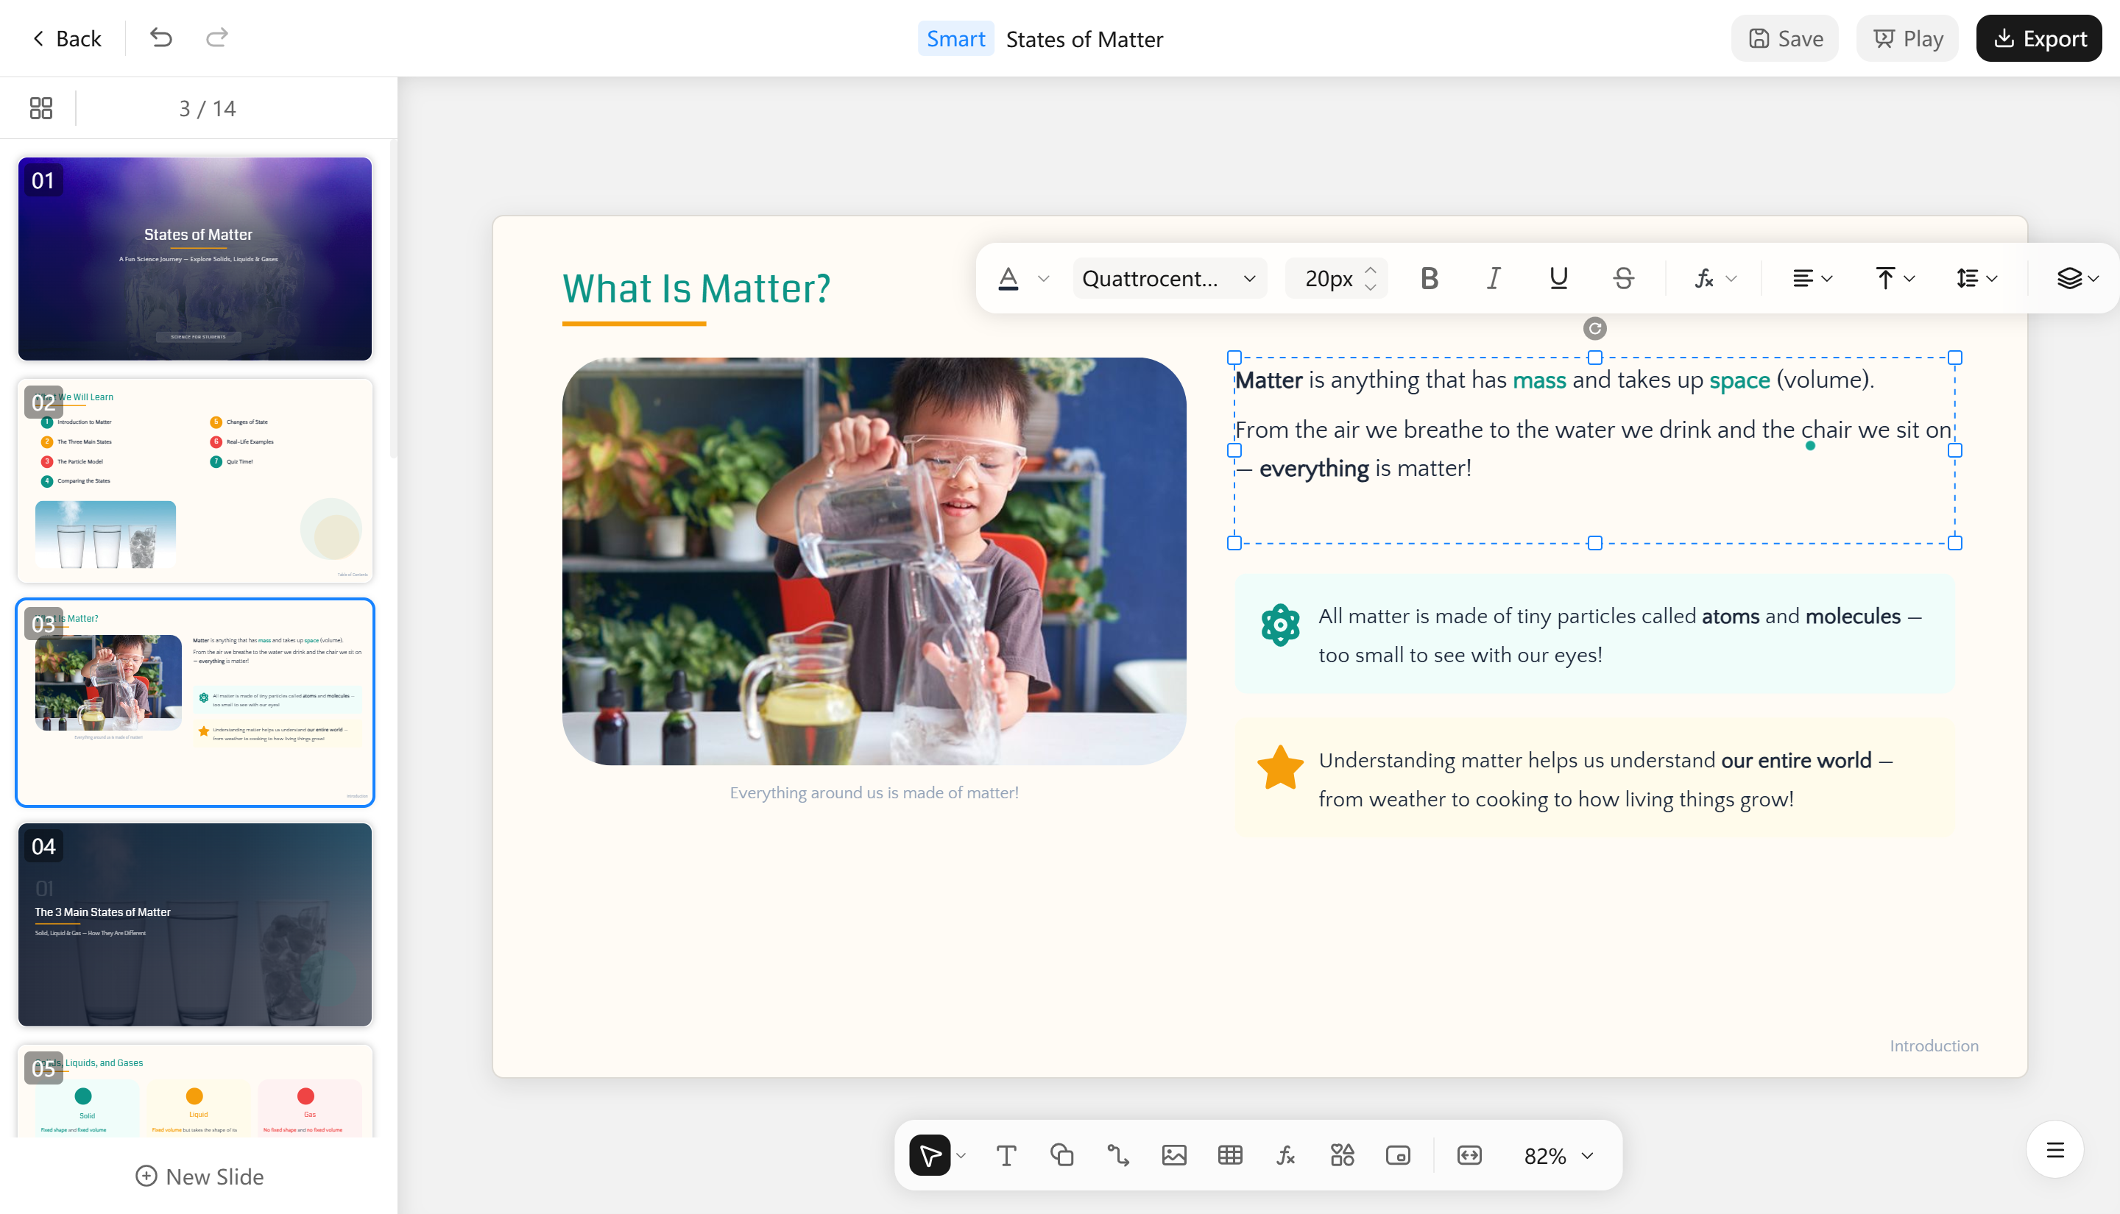Click the Smart mode tab

pyautogui.click(x=955, y=38)
